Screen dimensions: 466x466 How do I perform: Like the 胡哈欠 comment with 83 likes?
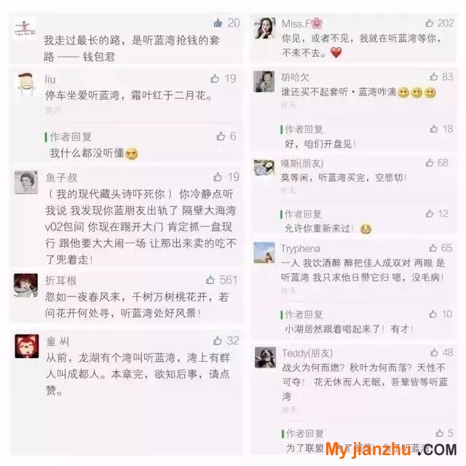point(434,76)
